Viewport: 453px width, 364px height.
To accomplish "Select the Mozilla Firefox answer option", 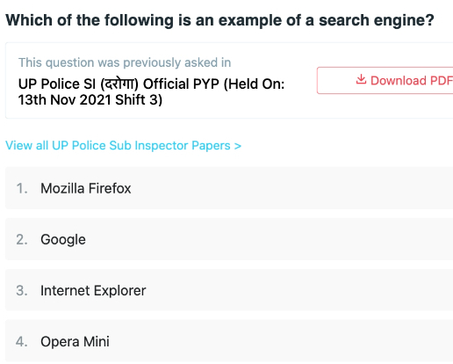I will pyautogui.click(x=229, y=188).
